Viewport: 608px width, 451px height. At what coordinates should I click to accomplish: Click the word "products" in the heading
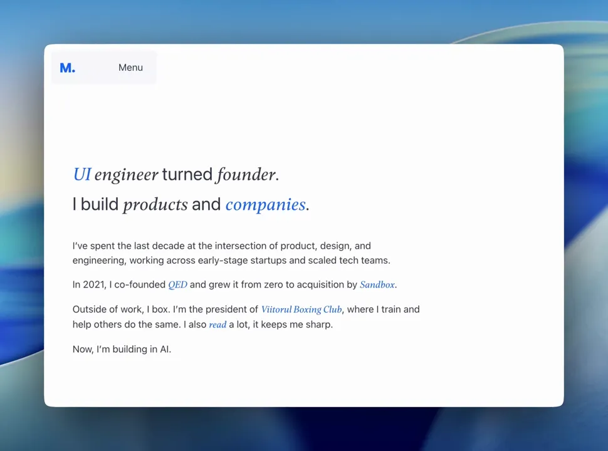155,205
